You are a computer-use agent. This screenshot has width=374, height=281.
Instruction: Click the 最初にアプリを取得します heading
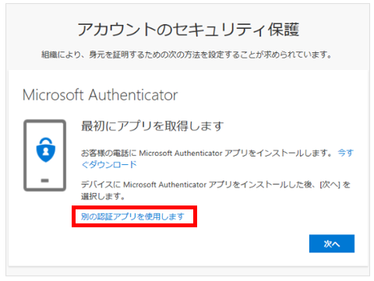pos(153,126)
